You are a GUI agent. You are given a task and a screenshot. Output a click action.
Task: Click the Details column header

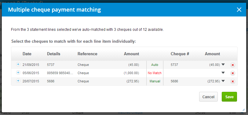(54, 54)
